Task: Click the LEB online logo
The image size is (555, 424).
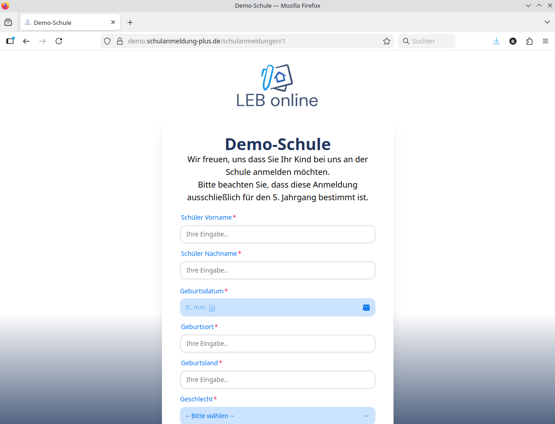Action: pos(277,86)
